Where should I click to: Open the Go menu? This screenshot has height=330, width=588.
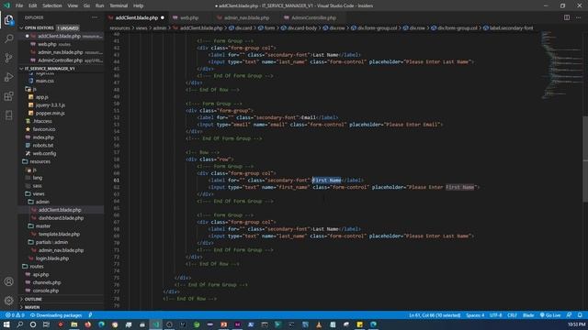point(86,5)
